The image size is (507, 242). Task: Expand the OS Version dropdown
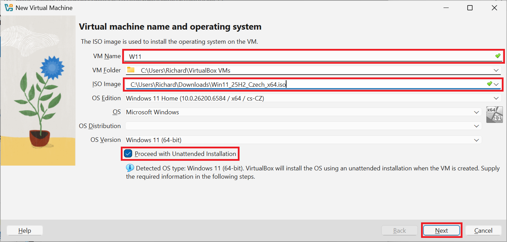tap(476, 140)
